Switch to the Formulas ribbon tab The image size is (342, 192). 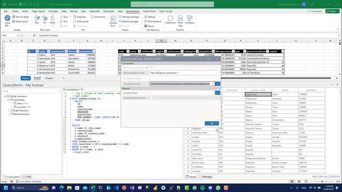[53, 11]
